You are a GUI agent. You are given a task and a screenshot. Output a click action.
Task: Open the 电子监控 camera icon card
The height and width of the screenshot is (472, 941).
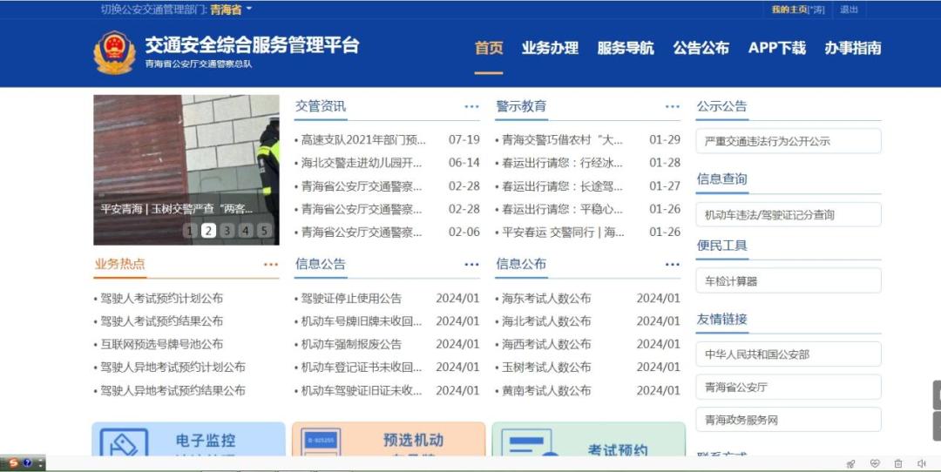[x=124, y=443]
